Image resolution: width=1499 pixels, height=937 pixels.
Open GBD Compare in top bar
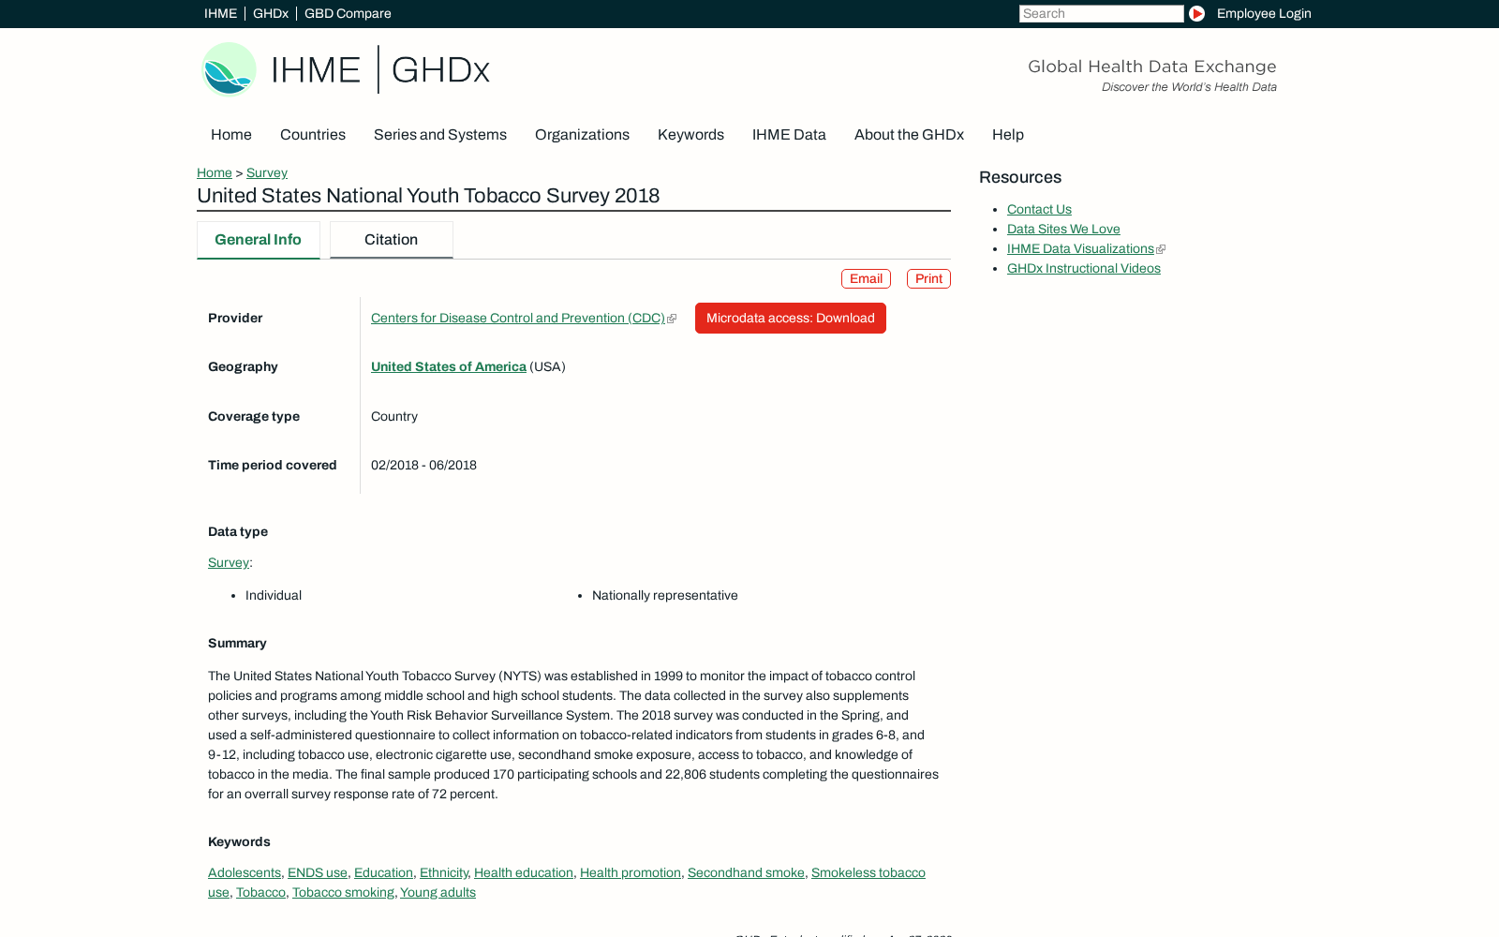(348, 13)
